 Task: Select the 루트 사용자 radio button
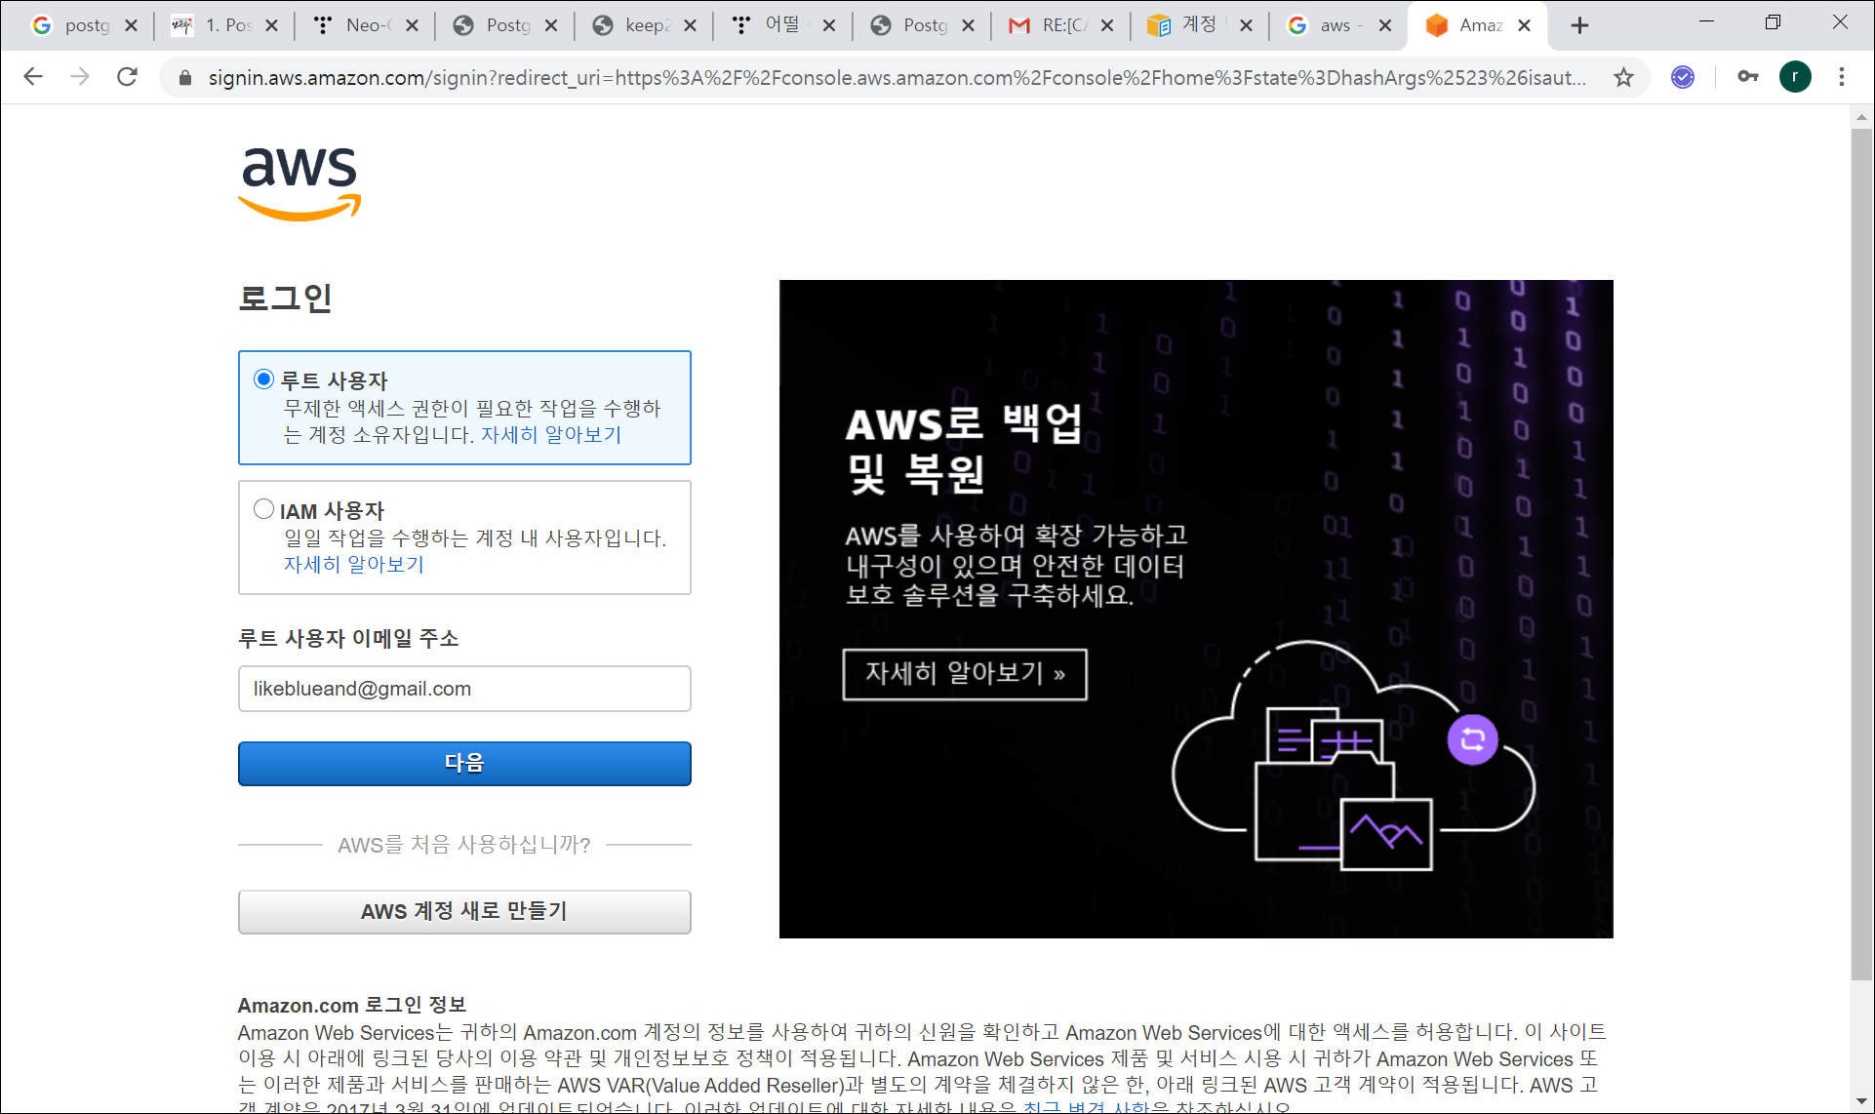[263, 379]
